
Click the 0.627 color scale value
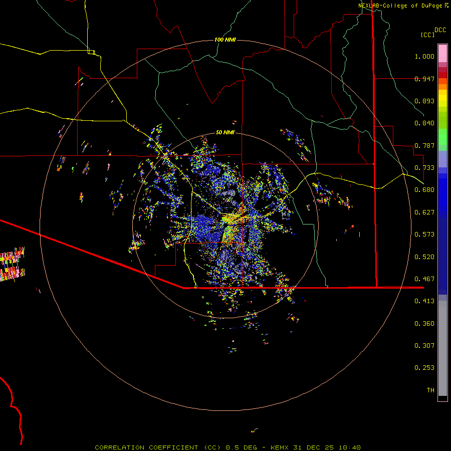tap(424, 212)
